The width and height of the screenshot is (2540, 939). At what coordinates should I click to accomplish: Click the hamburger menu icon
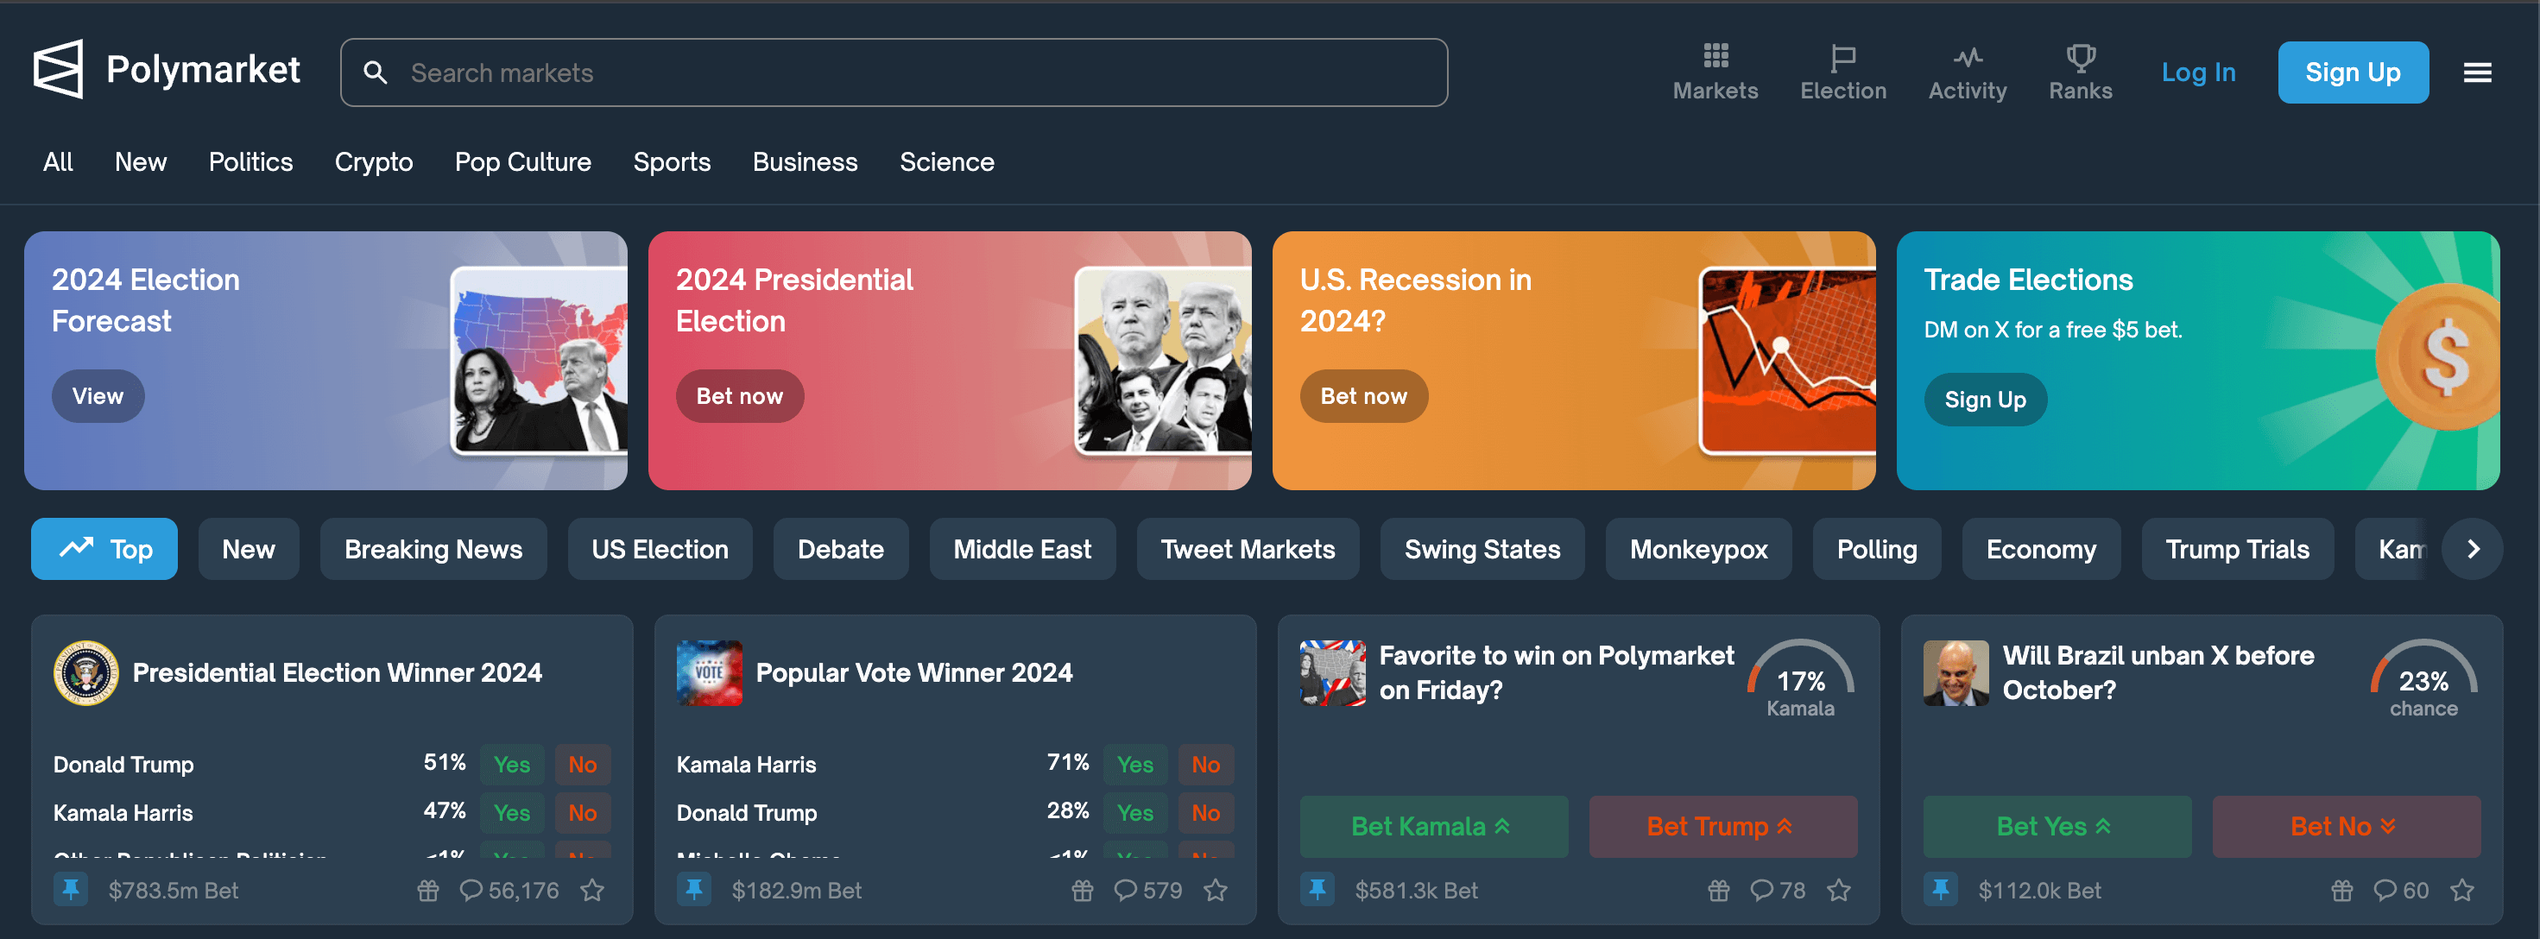pyautogui.click(x=2479, y=72)
